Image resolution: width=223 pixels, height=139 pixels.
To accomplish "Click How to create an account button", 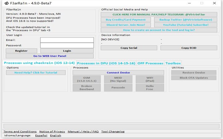I will [x=159, y=30].
